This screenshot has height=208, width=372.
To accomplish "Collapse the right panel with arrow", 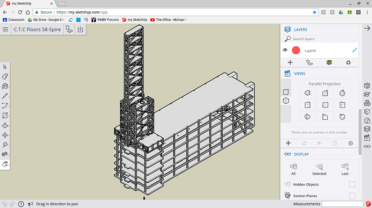I will point(367,28).
